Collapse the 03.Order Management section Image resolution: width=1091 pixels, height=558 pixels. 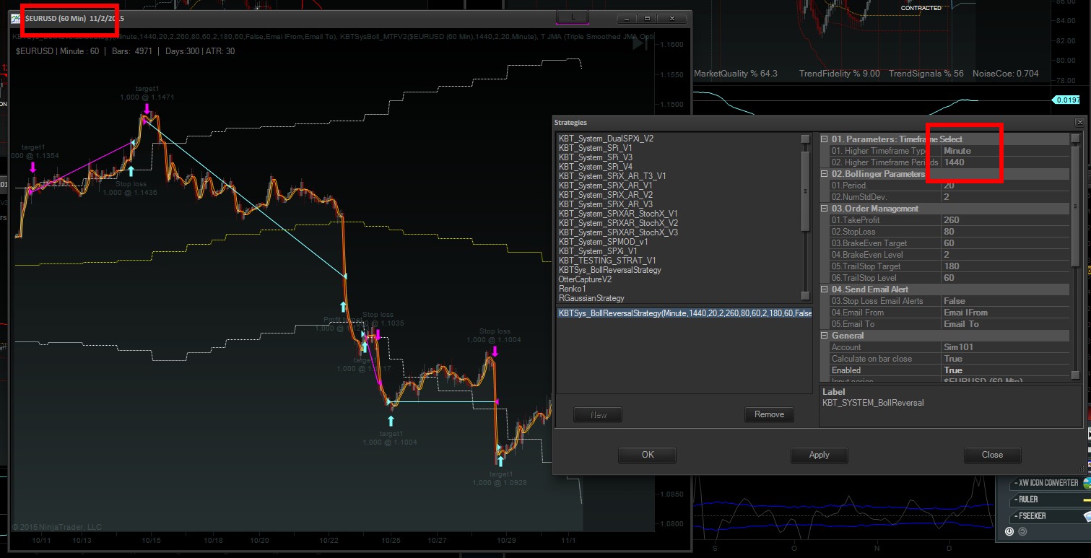(x=825, y=209)
